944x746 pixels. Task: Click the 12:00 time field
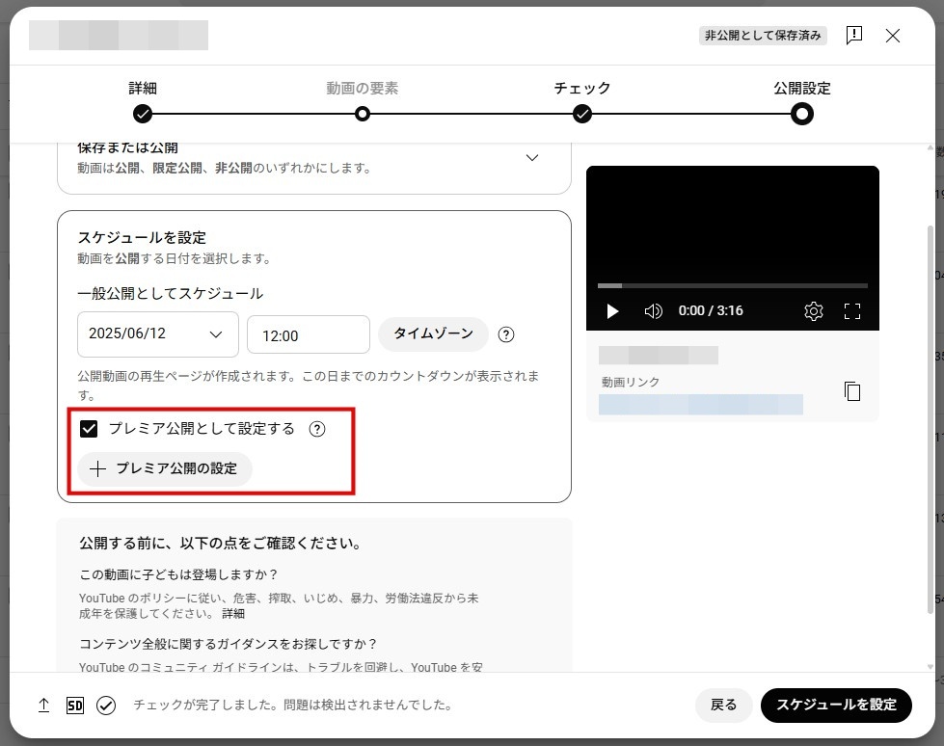309,335
